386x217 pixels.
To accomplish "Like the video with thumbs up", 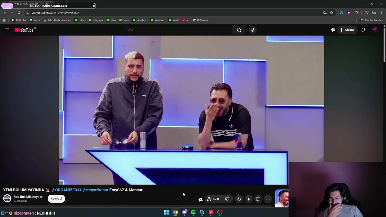I will [x=213, y=199].
